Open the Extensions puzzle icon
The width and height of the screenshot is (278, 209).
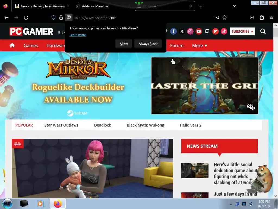point(262,18)
